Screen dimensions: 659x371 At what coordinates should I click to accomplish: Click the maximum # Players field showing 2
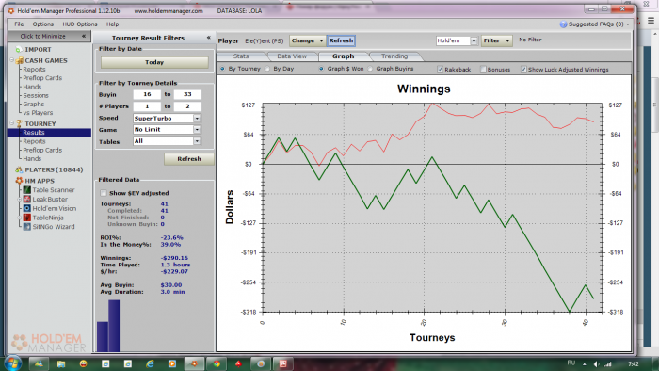(187, 106)
